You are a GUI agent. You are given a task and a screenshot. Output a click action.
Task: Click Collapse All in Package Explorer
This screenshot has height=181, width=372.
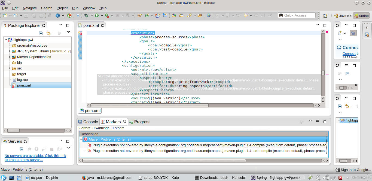coord(41,33)
